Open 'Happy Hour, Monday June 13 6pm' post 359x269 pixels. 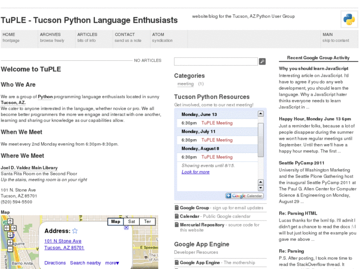click(315, 119)
